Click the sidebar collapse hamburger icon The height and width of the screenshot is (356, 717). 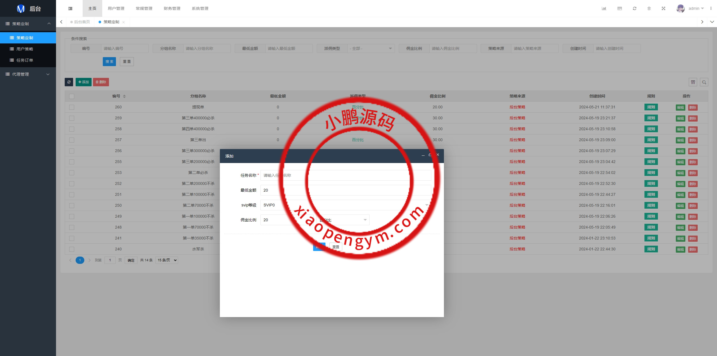coord(70,8)
